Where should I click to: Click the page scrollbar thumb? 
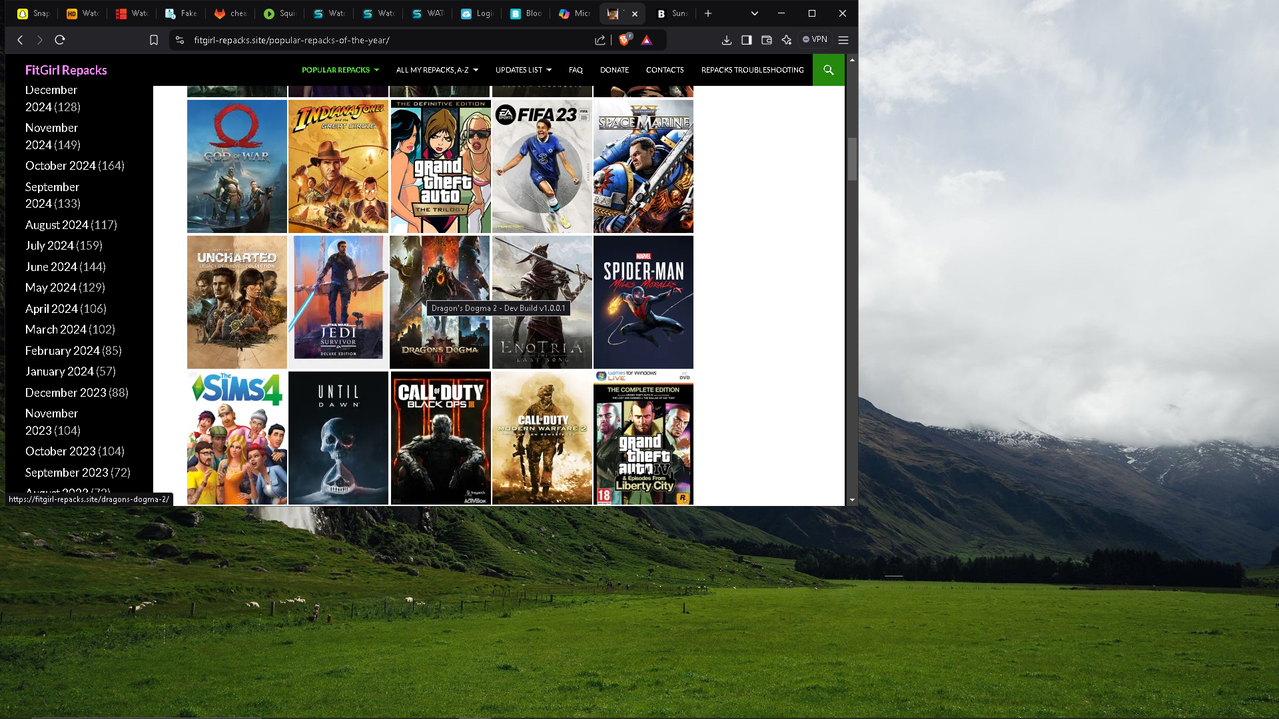point(852,158)
